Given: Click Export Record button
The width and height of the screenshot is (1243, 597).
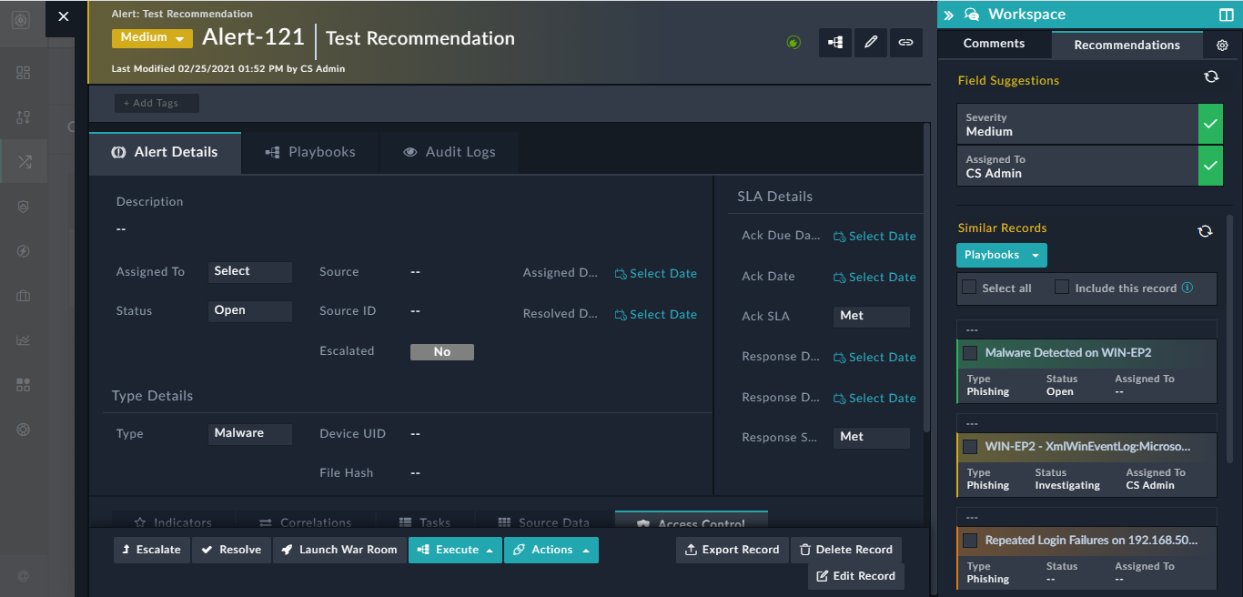Looking at the screenshot, I should [733, 550].
